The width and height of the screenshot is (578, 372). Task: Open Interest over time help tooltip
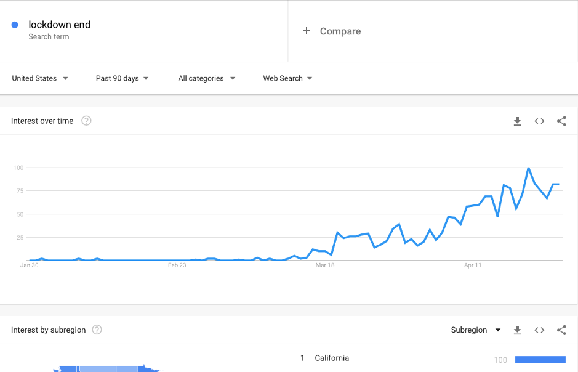(x=87, y=121)
